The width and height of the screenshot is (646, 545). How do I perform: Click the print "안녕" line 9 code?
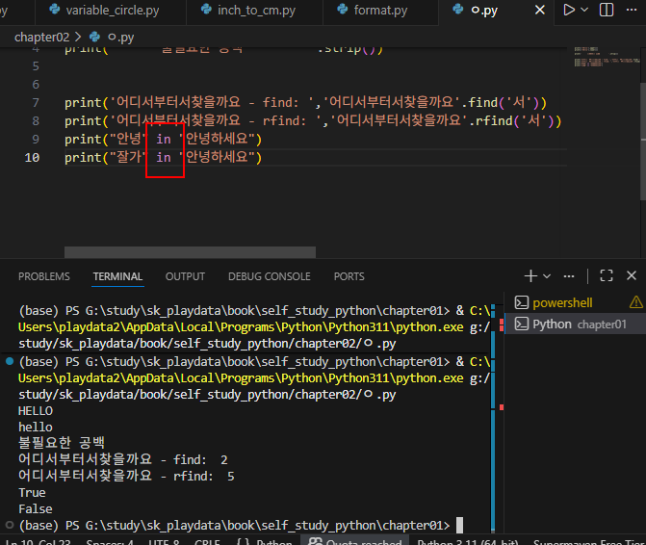(x=163, y=140)
